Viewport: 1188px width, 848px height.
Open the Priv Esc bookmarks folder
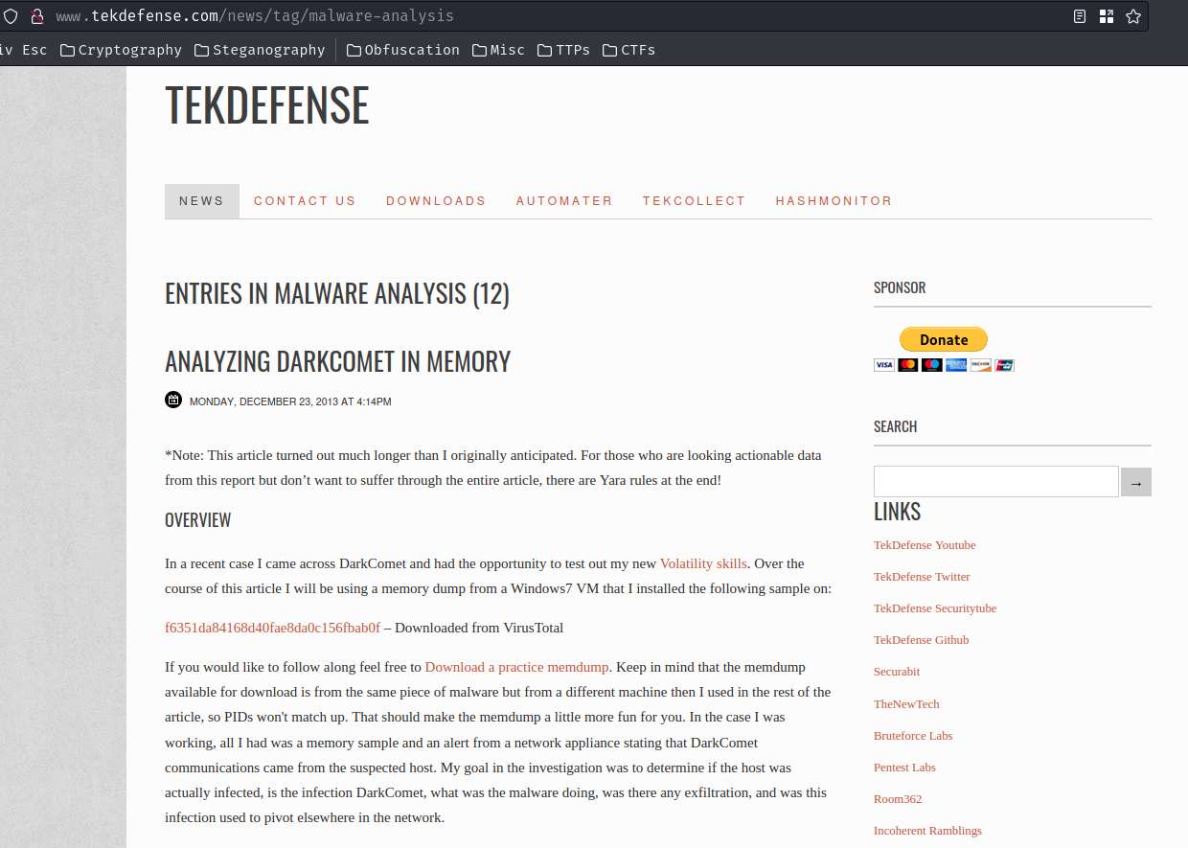click(x=23, y=50)
